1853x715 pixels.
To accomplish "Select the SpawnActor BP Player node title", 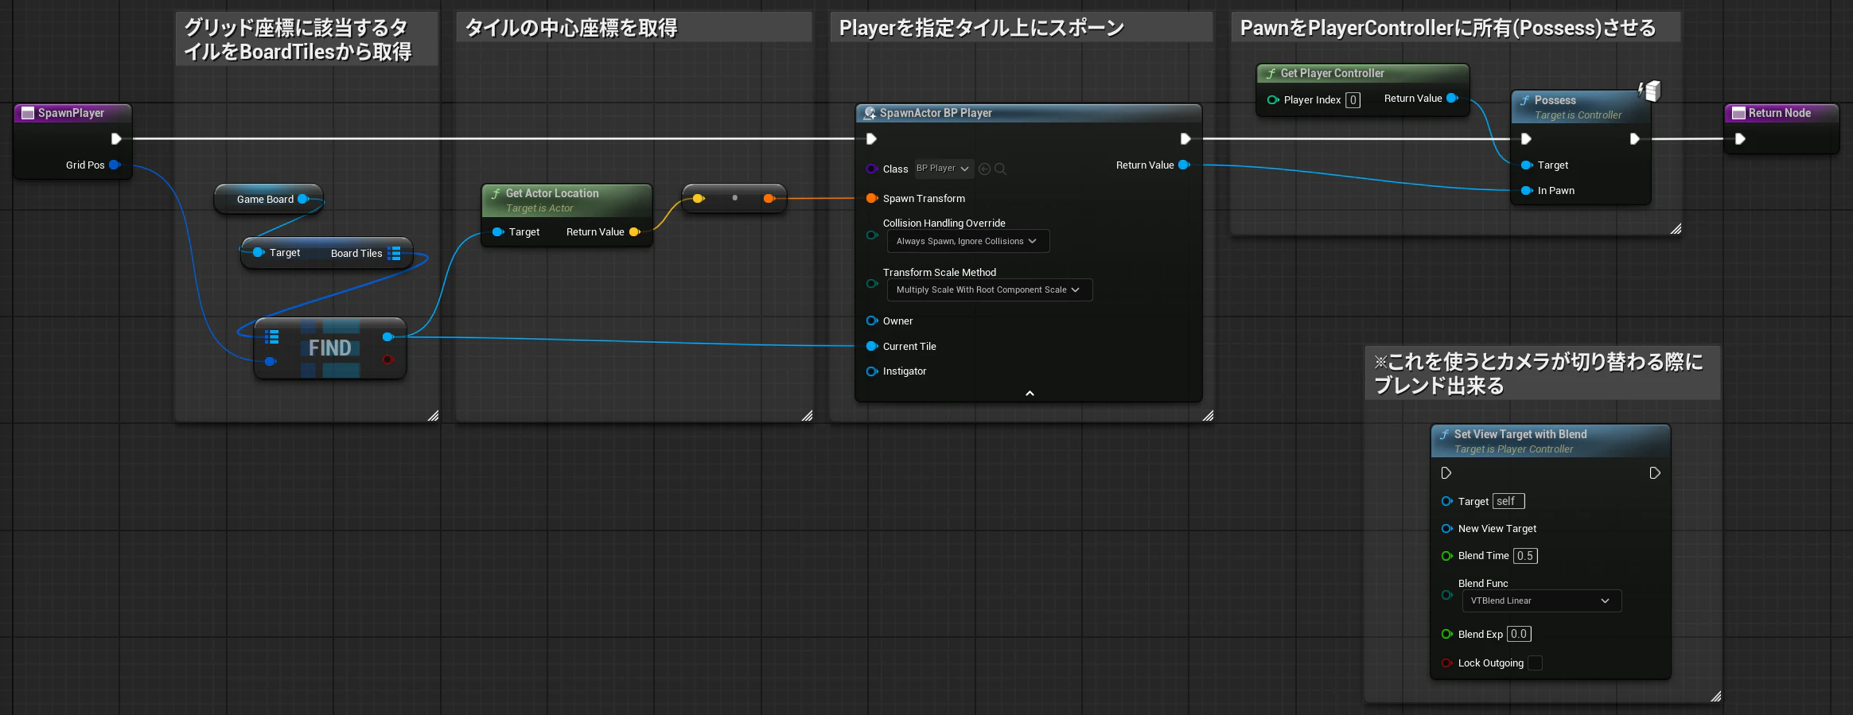I will click(x=936, y=113).
